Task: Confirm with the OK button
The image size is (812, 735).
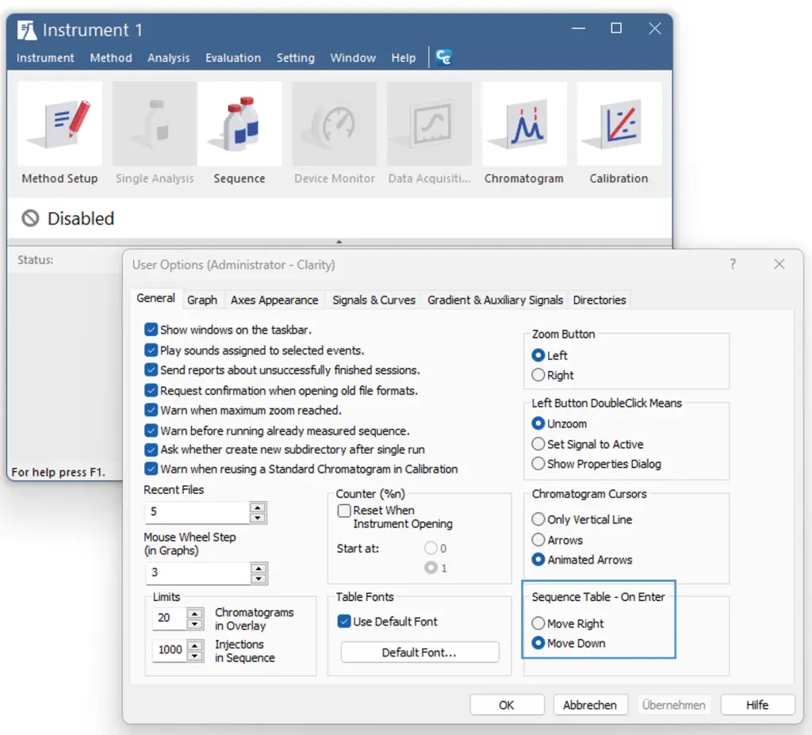Action: point(507,705)
